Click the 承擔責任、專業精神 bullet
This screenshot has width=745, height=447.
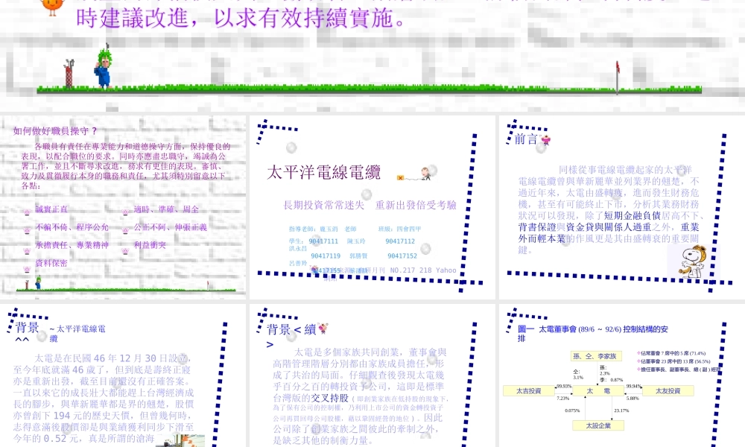(x=72, y=246)
